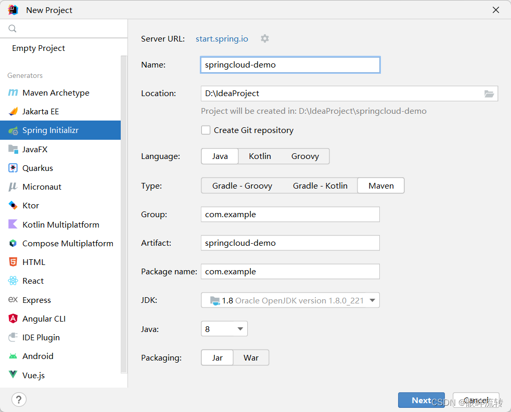Select the IDE Plugin generator row
This screenshot has width=511, height=412.
point(60,338)
